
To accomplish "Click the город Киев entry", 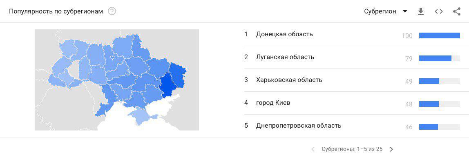I will tap(273, 103).
